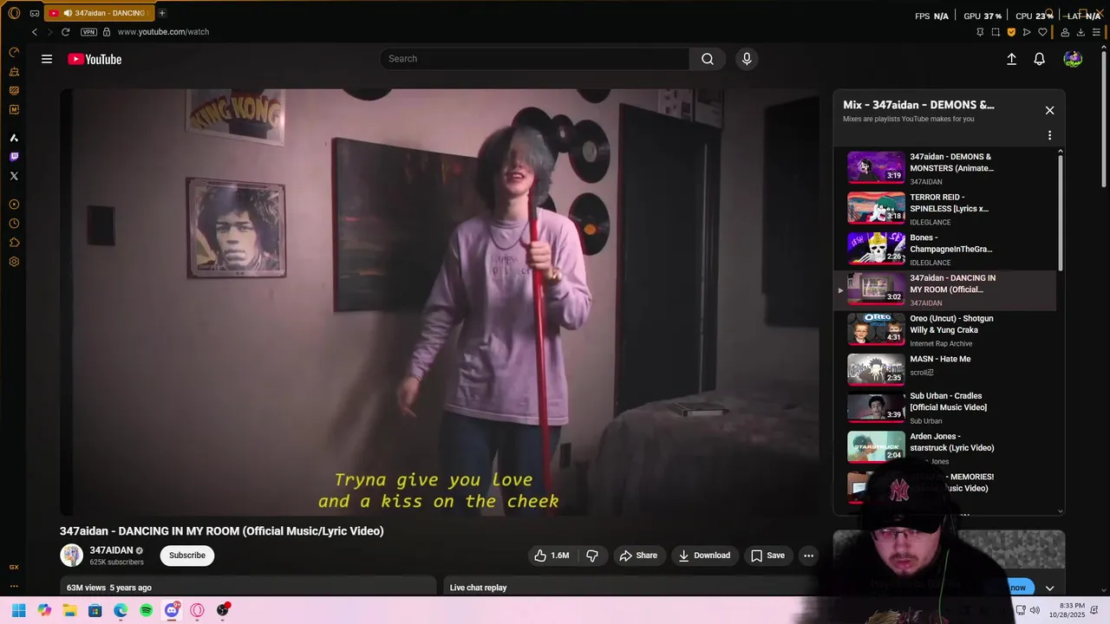This screenshot has height=624, width=1110.
Task: Open Windows Start menu
Action: (18, 610)
